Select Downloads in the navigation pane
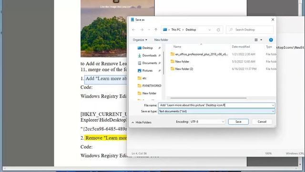The width and height of the screenshot is (305, 172). pyautogui.click(x=149, y=55)
